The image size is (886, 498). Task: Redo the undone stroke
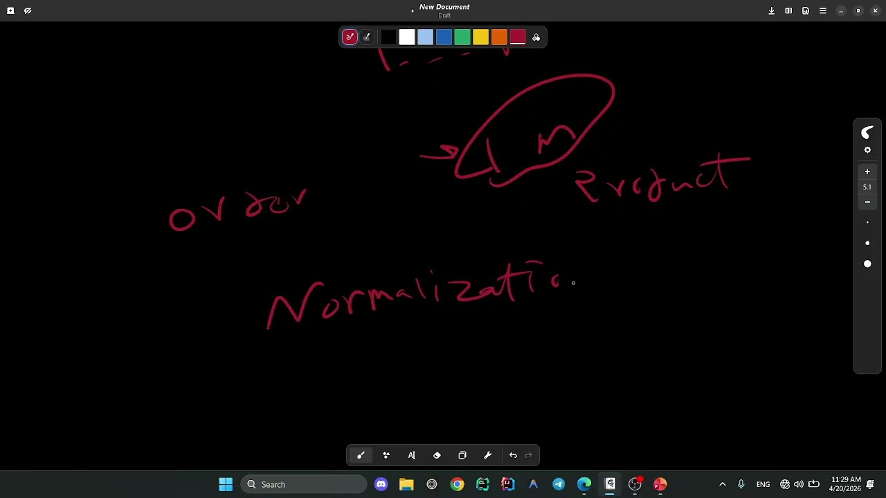tap(529, 455)
